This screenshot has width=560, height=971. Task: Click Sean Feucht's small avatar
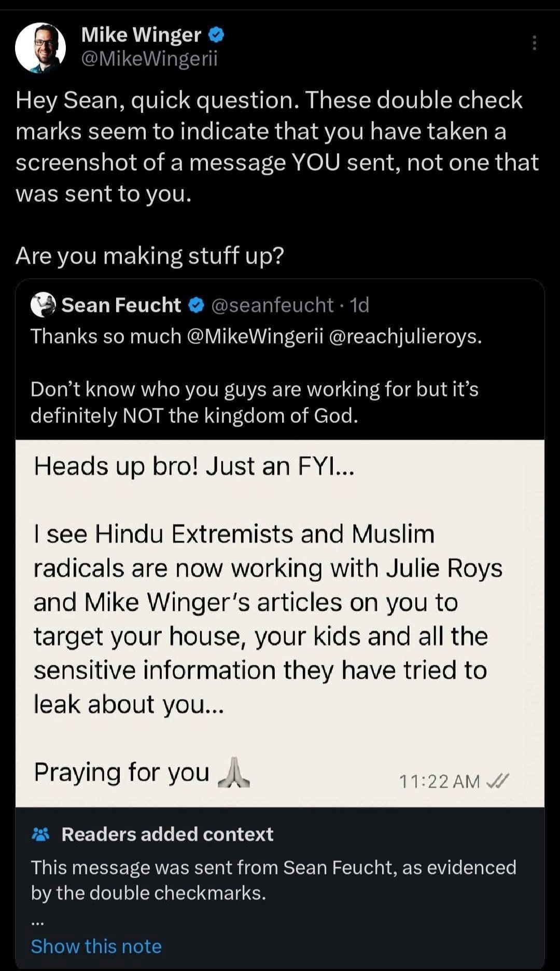pyautogui.click(x=43, y=305)
